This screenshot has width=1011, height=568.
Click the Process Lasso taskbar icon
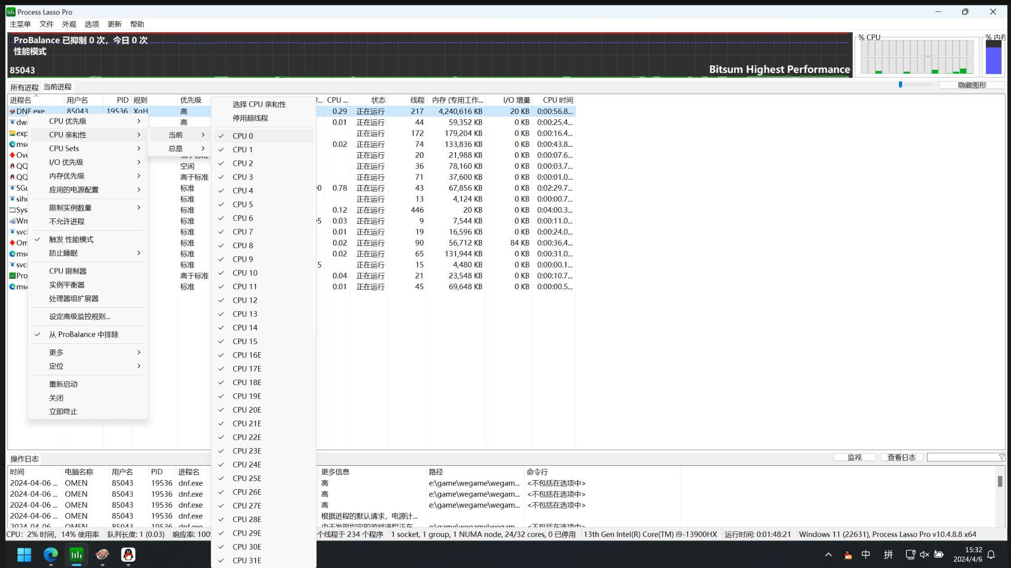pos(77,554)
